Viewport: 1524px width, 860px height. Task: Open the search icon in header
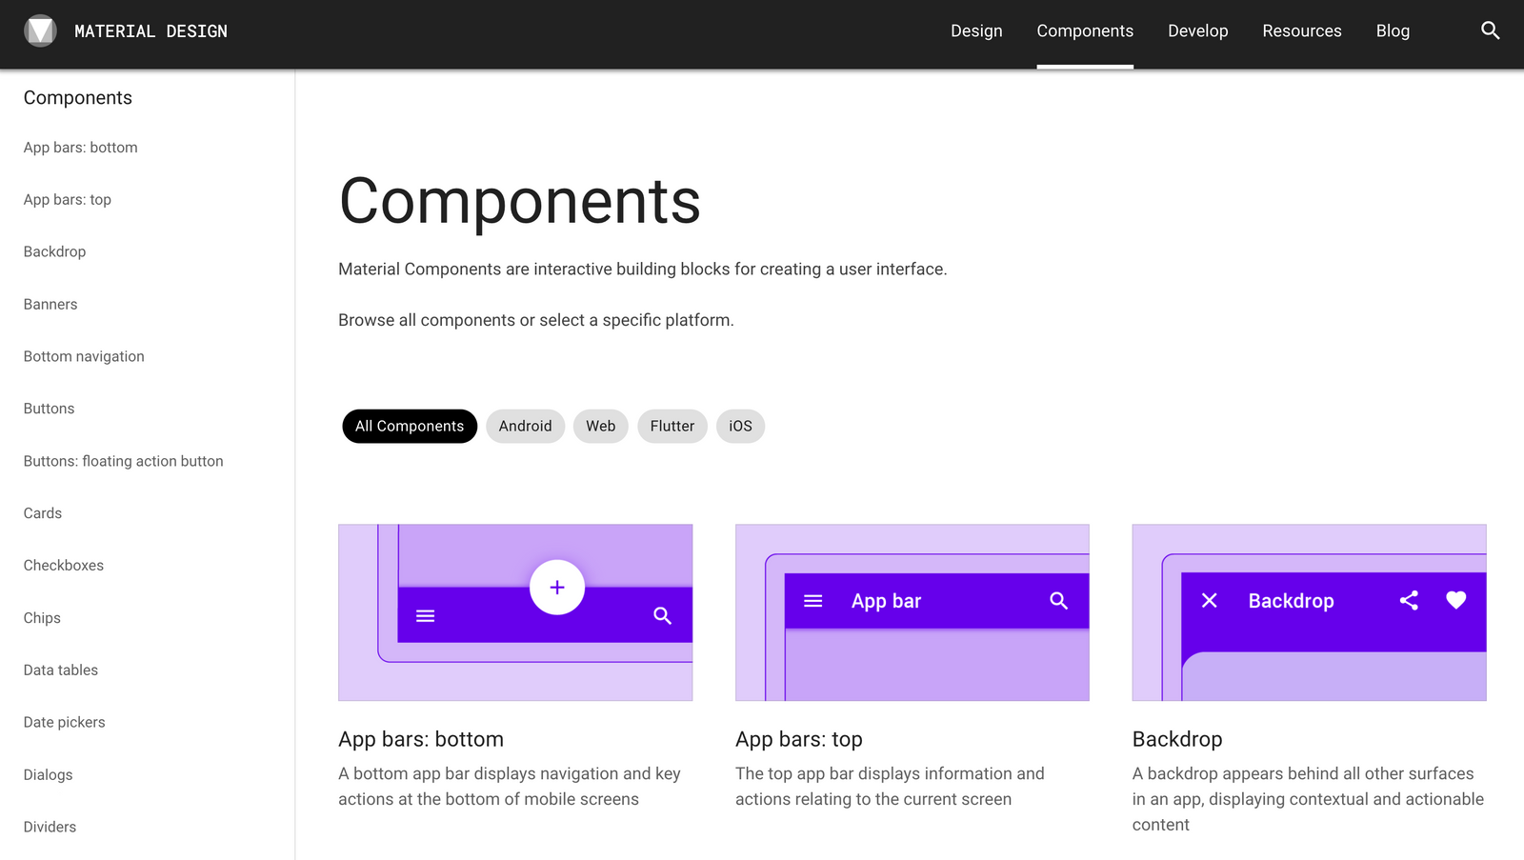(x=1491, y=30)
